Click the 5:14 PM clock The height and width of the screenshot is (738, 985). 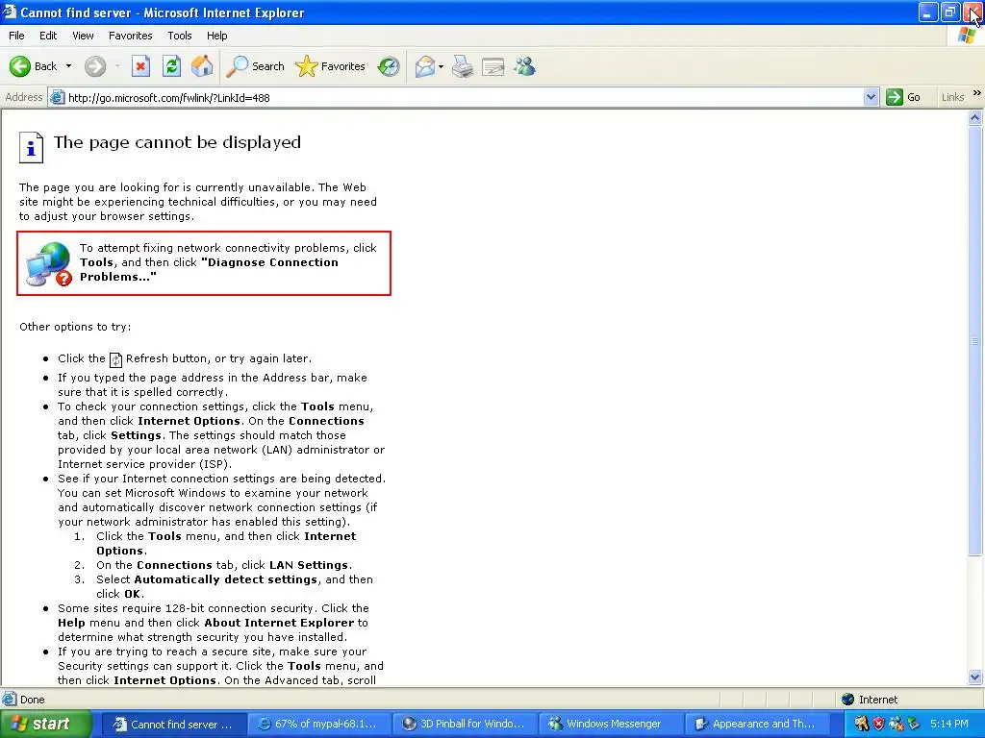949,725
